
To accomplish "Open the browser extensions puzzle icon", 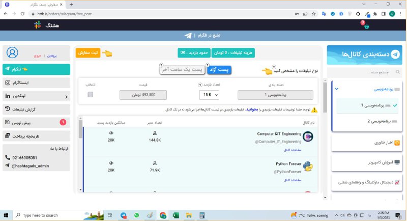I will (375, 14).
